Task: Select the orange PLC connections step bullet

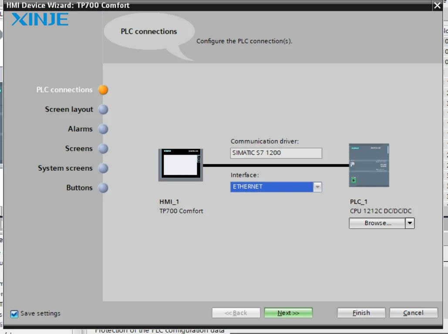Action: click(103, 90)
